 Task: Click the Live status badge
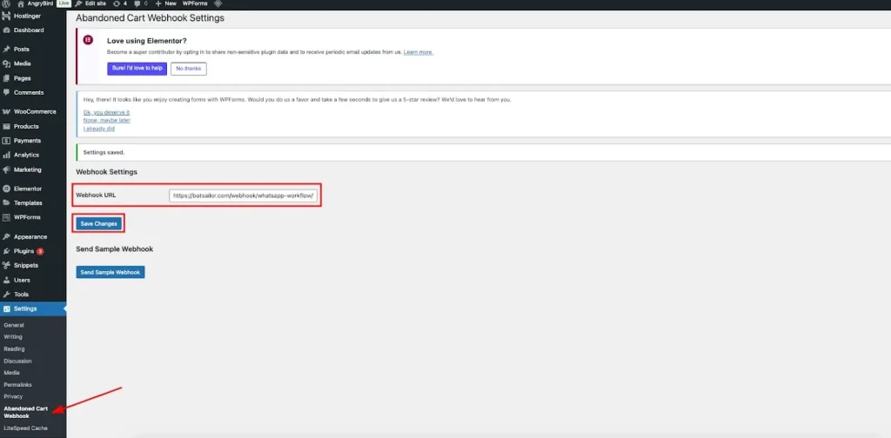coord(63,3)
